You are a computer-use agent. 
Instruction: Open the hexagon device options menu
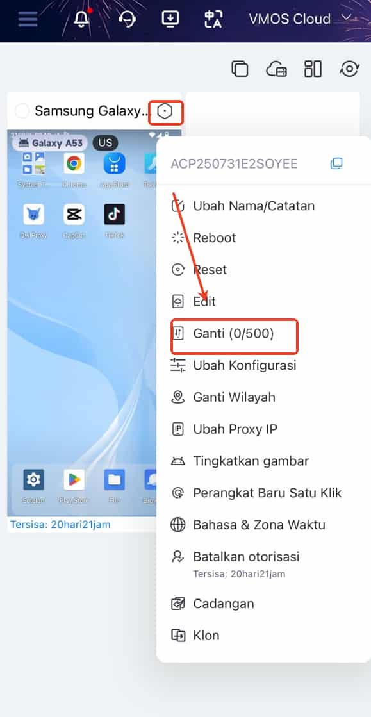[x=165, y=111]
